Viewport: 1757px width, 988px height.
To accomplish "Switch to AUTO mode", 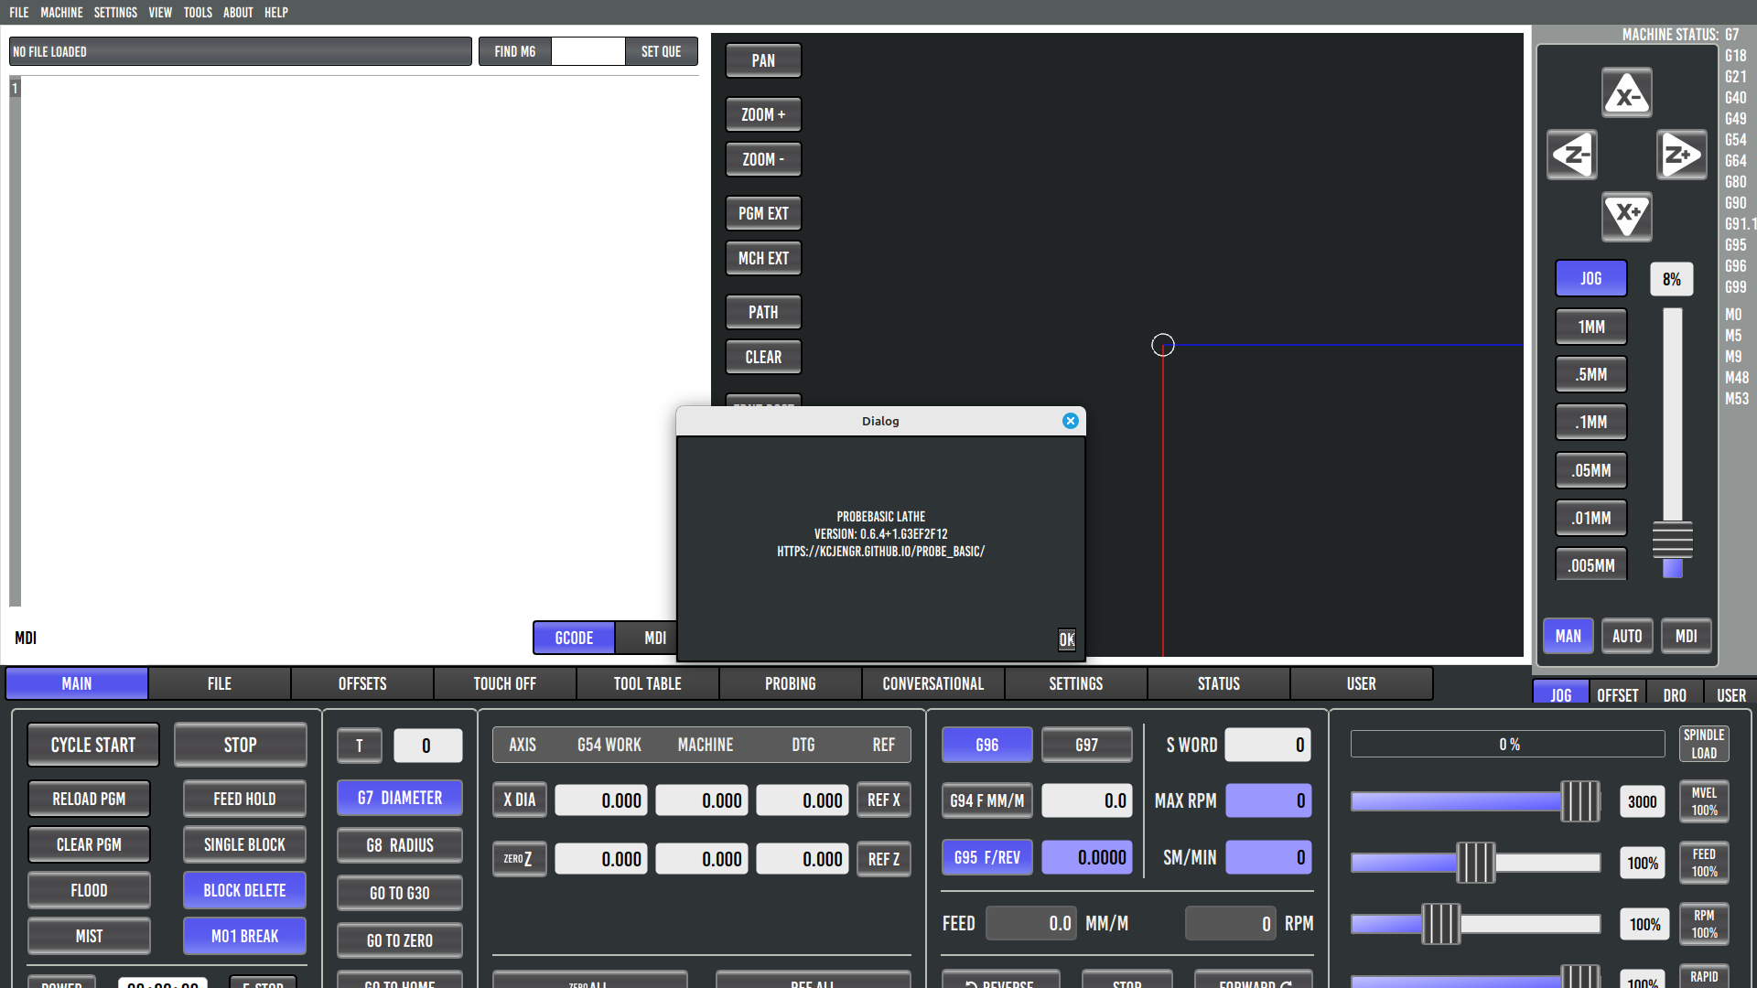I will [x=1626, y=636].
